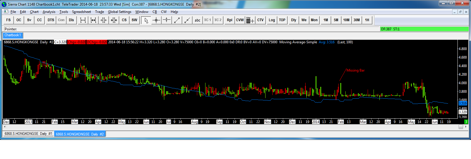Click the CTV toolbar button
Viewport: 471px width, 159px height.
point(261,20)
